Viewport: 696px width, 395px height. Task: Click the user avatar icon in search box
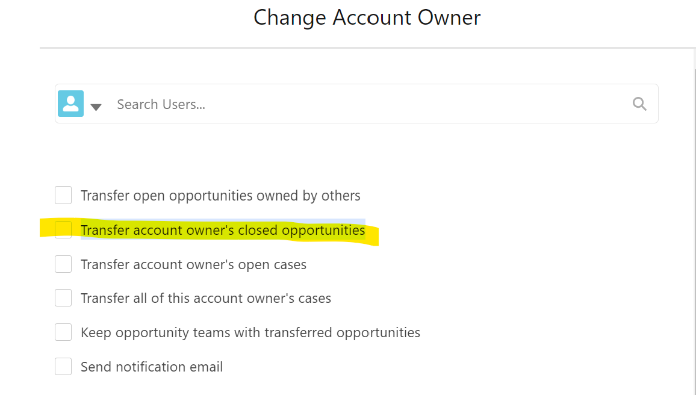pos(70,104)
